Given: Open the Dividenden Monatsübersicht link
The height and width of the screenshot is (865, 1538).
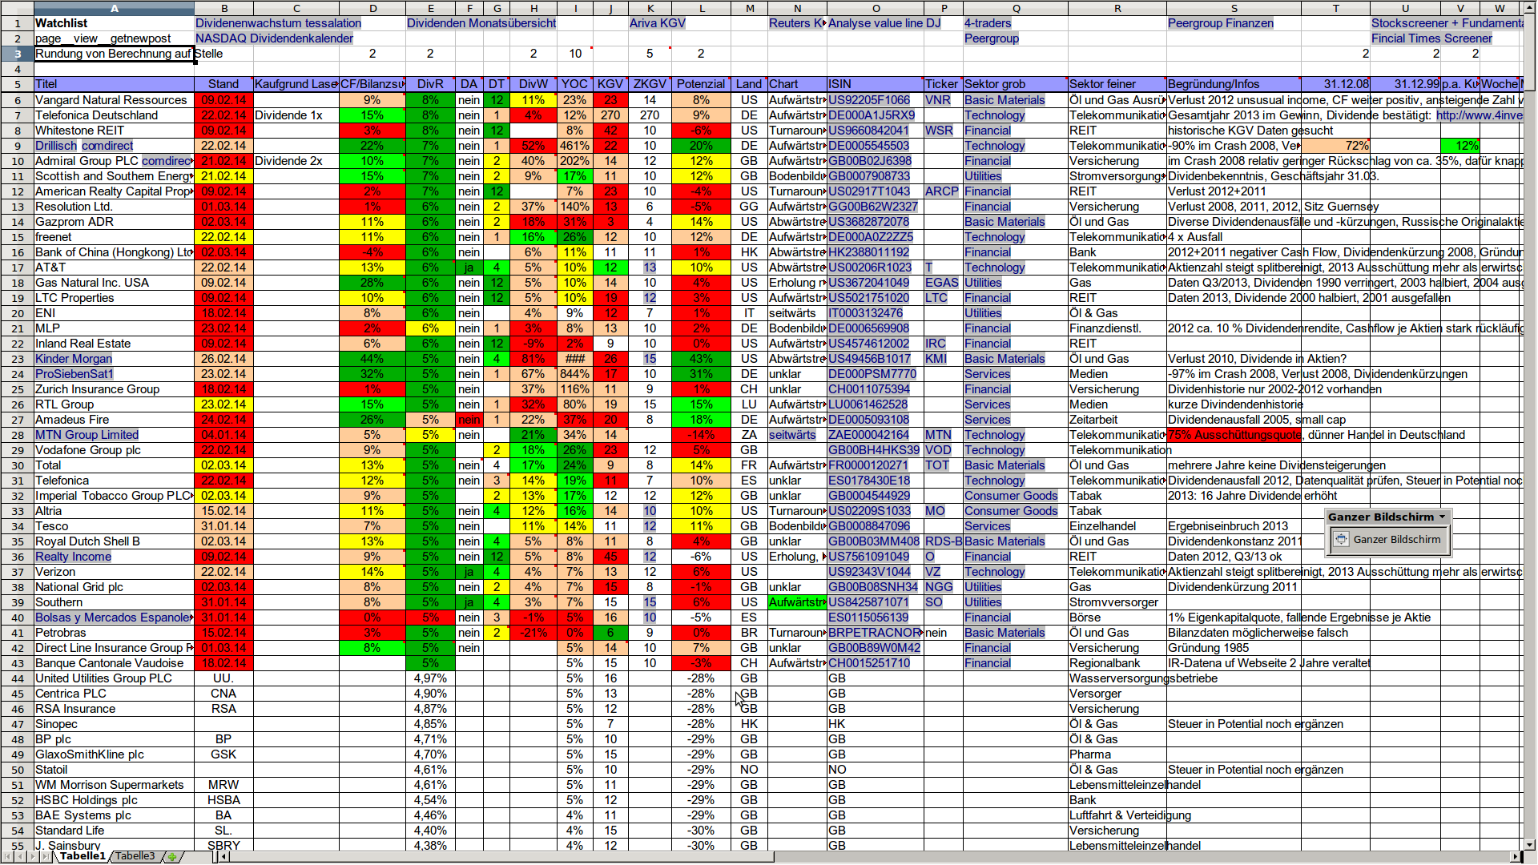Looking at the screenshot, I should point(481,23).
